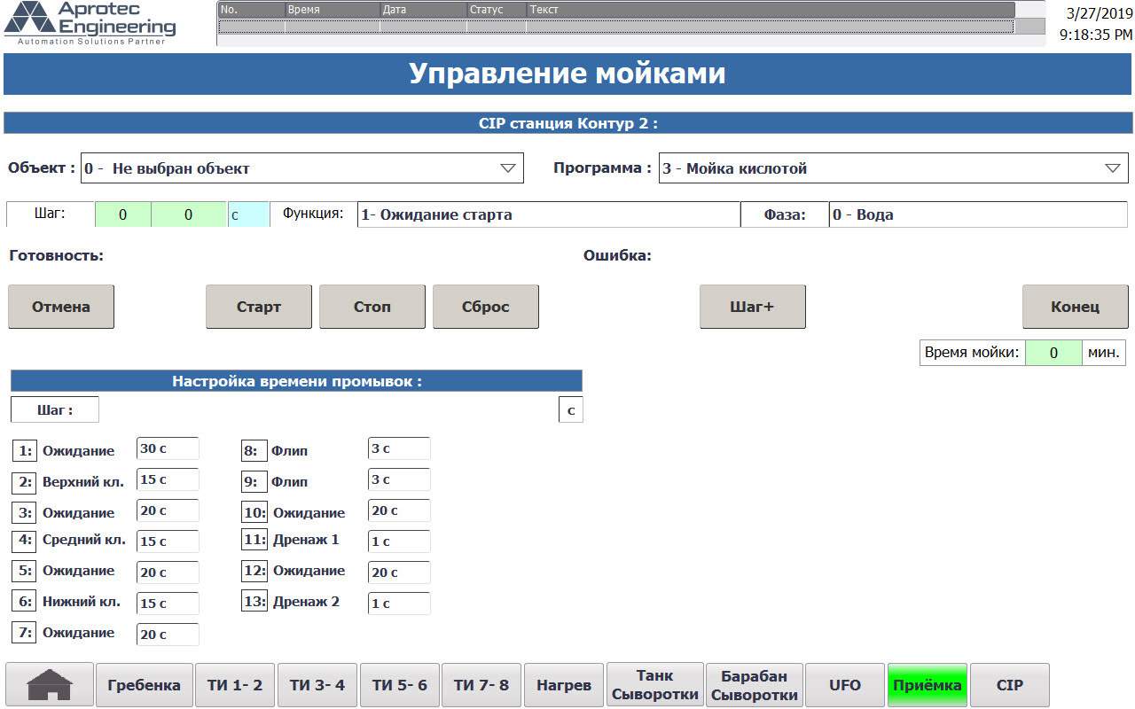This screenshot has width=1135, height=709.
Task: Open the Барабан Сыворотки screen
Action: [754, 684]
